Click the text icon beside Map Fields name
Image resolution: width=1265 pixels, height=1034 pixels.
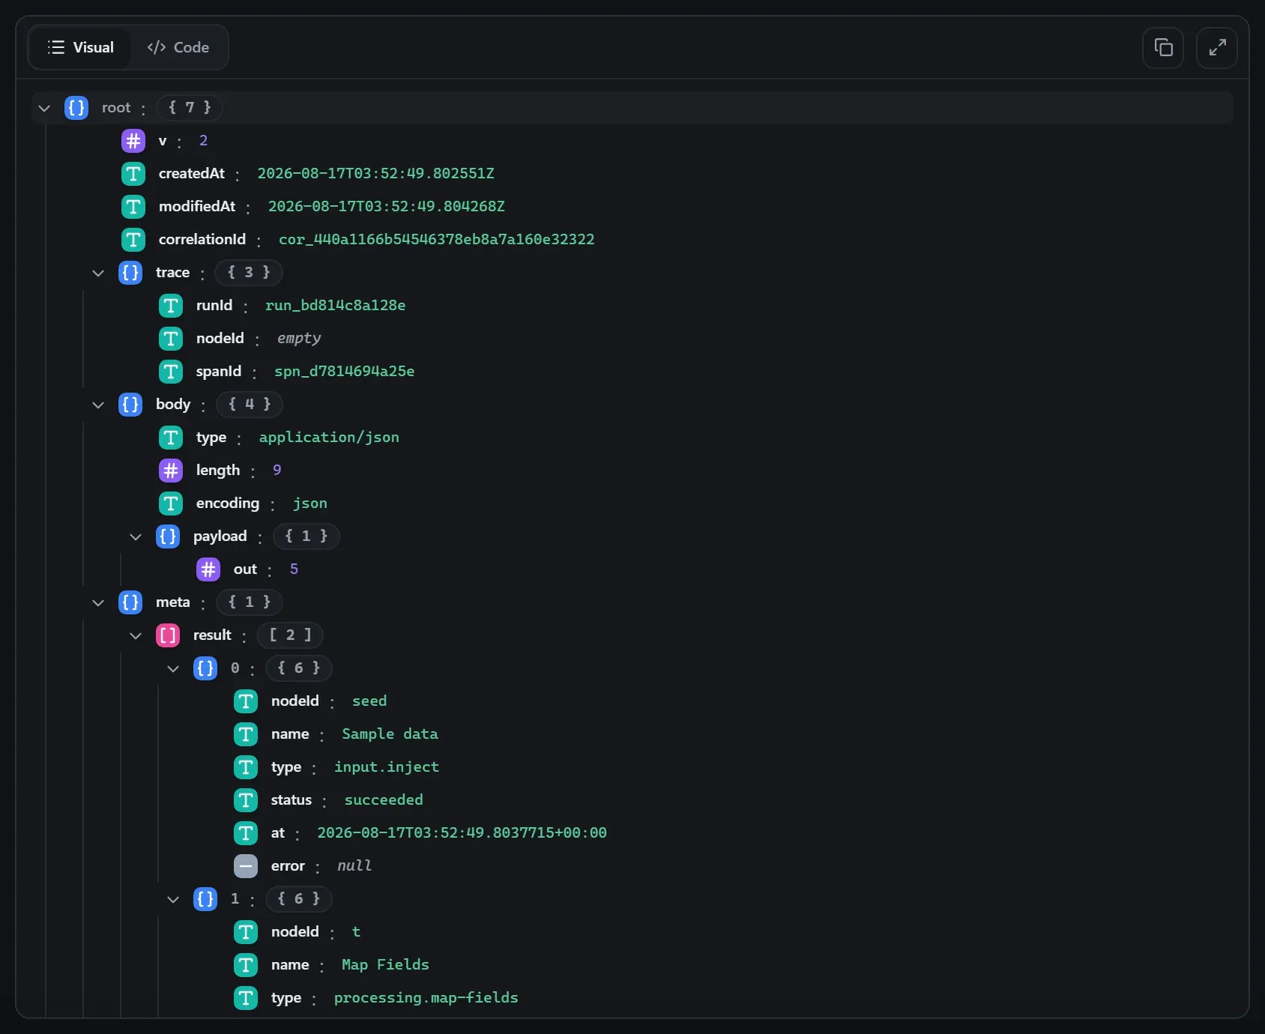[246, 965]
